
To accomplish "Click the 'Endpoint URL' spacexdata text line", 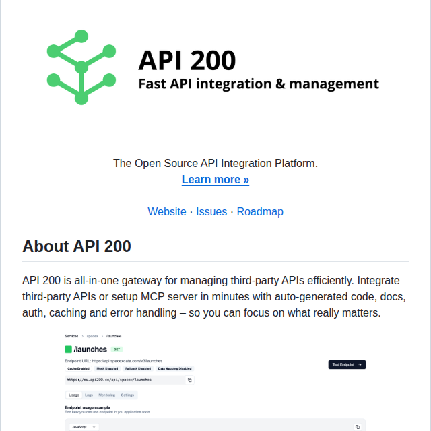I will click(114, 361).
